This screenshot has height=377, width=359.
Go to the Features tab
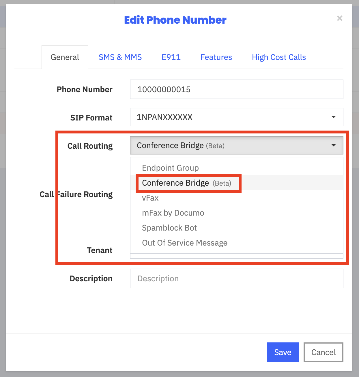pos(216,57)
